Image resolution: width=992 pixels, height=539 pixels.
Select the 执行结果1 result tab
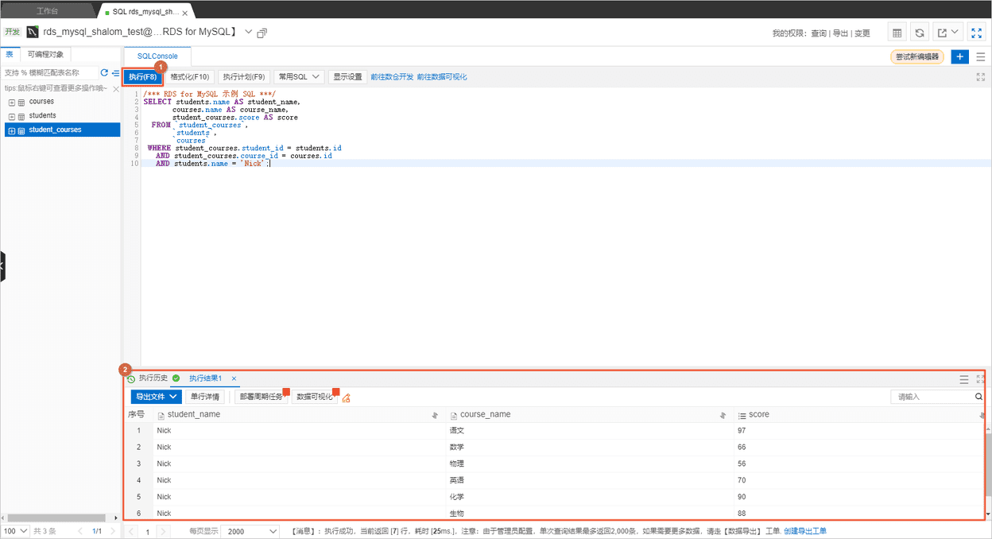(205, 378)
